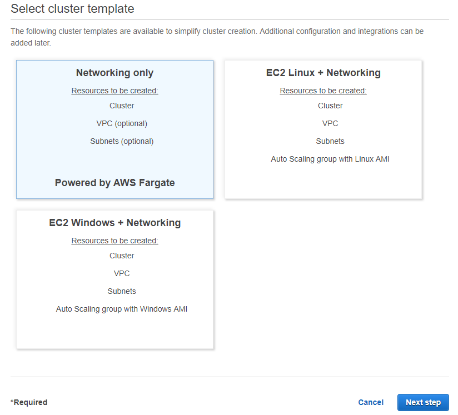Click Subnets (optional) in Networking only card

[122, 141]
